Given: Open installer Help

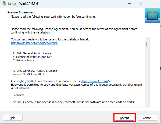Looking at the screenshot, I should 13,118.
